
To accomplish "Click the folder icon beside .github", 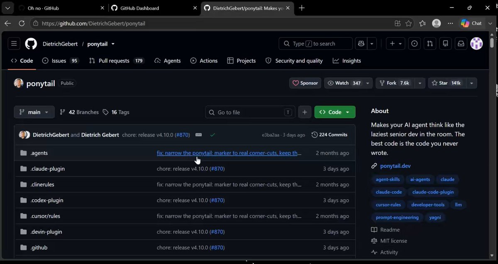I will point(24,247).
